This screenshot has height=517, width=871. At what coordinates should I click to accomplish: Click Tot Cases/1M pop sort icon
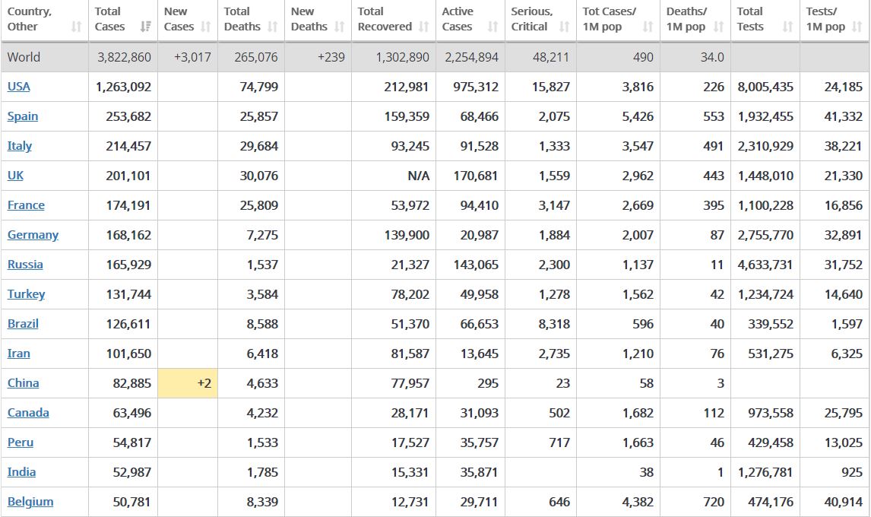click(x=648, y=27)
